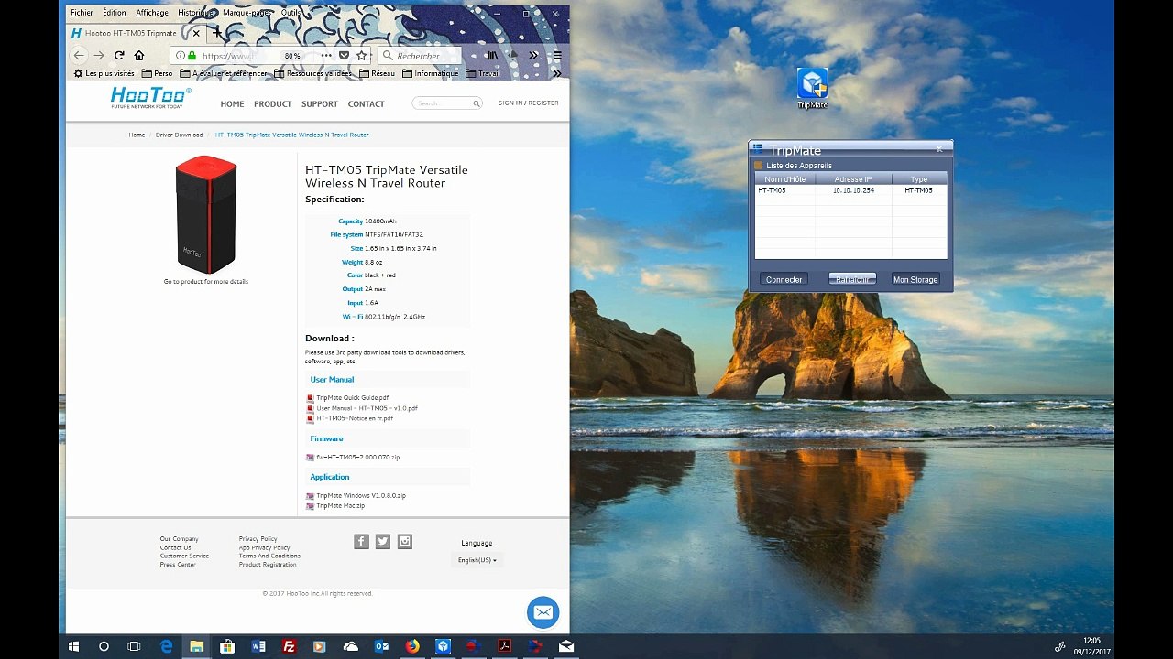
Task: Open Cortana search circle on taskbar
Action: pos(104,646)
